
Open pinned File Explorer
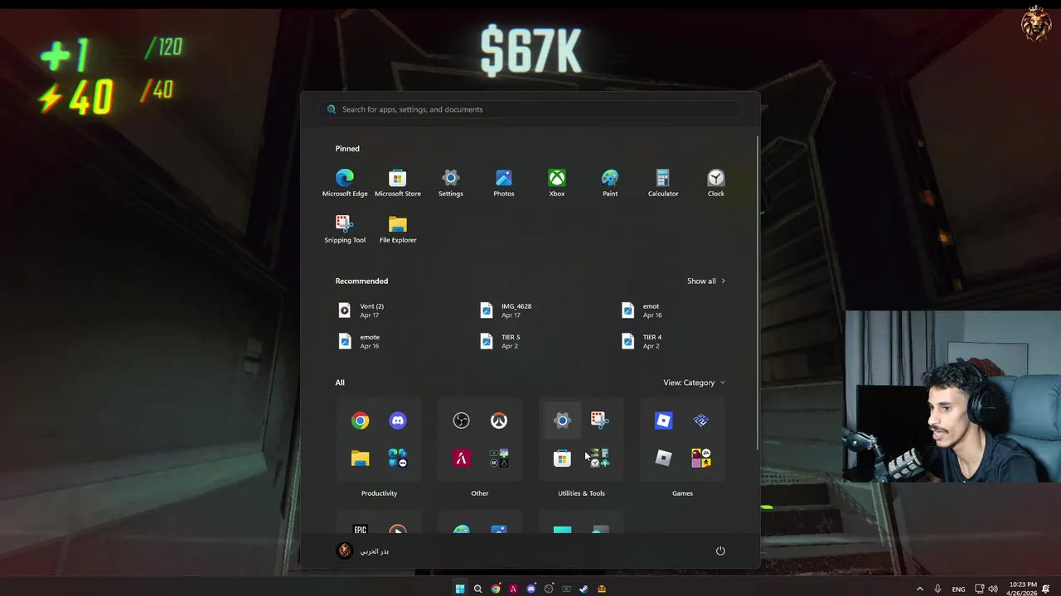(398, 229)
